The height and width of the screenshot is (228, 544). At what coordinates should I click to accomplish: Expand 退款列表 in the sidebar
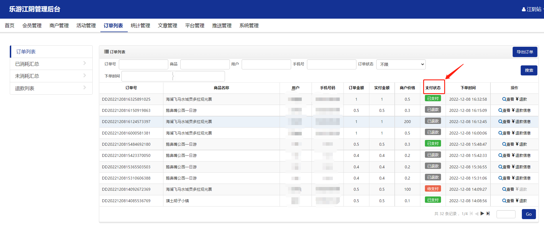click(x=51, y=88)
